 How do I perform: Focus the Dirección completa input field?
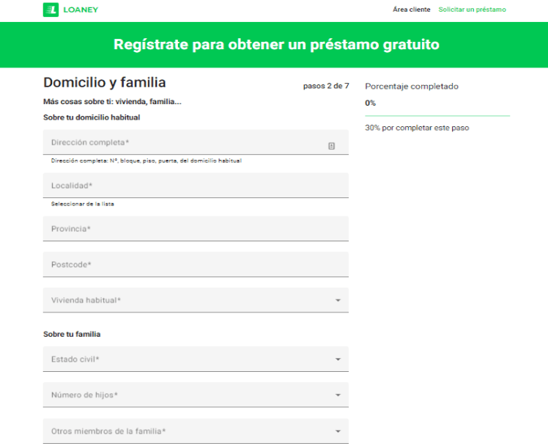196,142
